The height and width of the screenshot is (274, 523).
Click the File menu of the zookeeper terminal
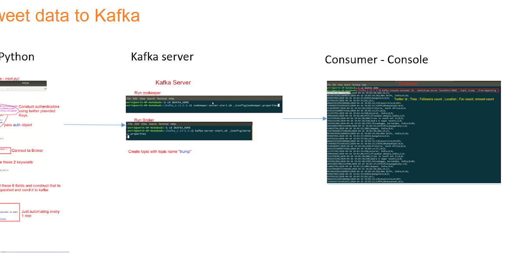129,99
